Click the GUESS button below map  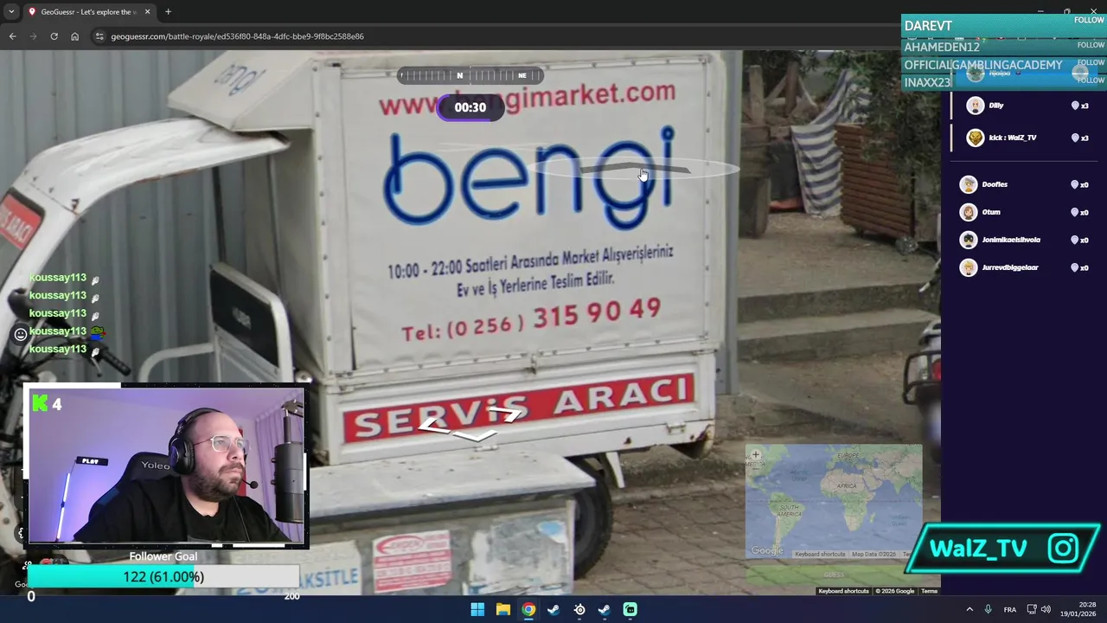(834, 575)
